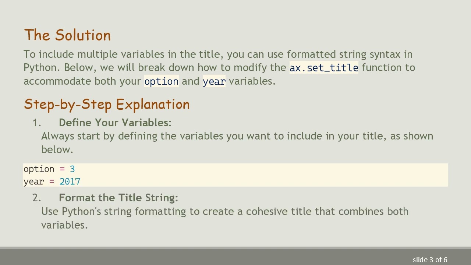Click the 'year = 2017' code line
Viewport: 471px width, 265px height.
(52, 181)
